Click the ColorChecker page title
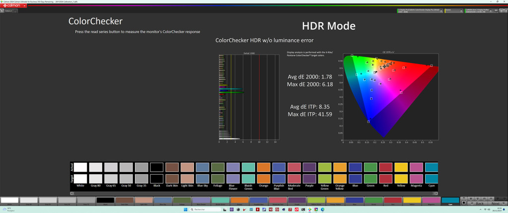 95,21
